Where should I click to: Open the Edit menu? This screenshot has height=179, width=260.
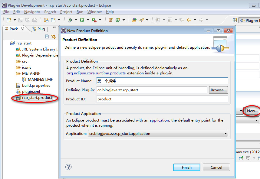click(17, 12)
